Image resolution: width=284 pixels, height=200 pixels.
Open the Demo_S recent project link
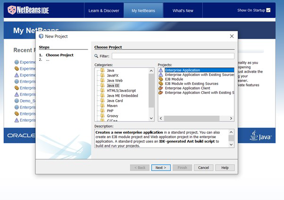(27, 101)
